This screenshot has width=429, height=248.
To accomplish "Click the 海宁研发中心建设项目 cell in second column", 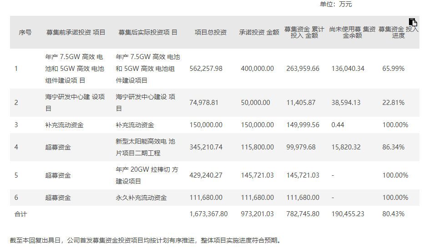I will pos(75,103).
